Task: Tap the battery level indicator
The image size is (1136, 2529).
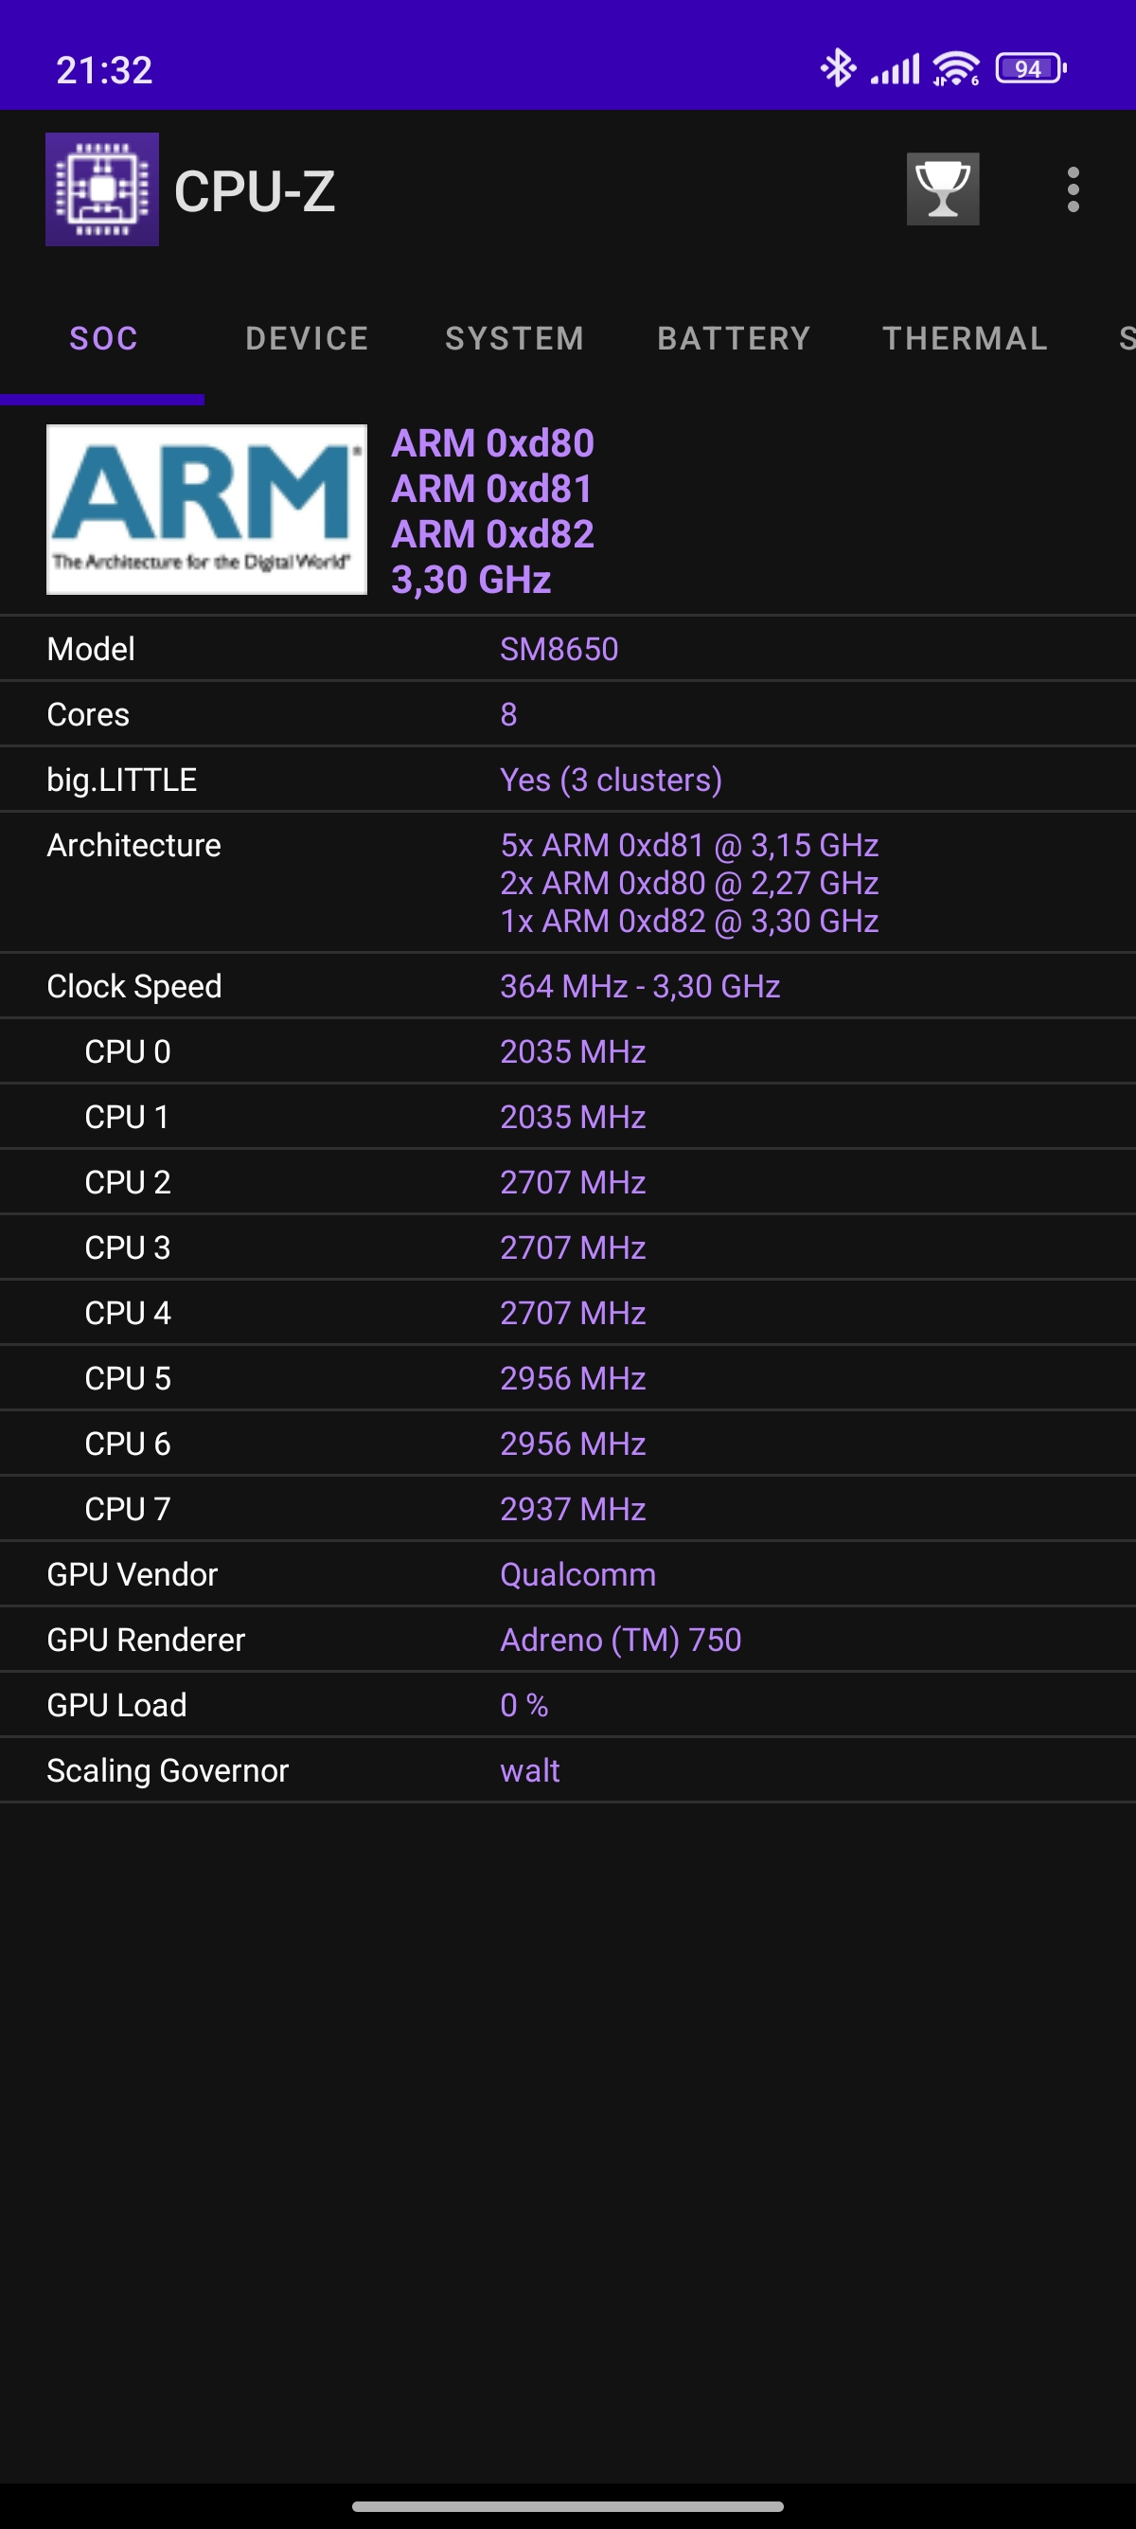Action: 1030,69
